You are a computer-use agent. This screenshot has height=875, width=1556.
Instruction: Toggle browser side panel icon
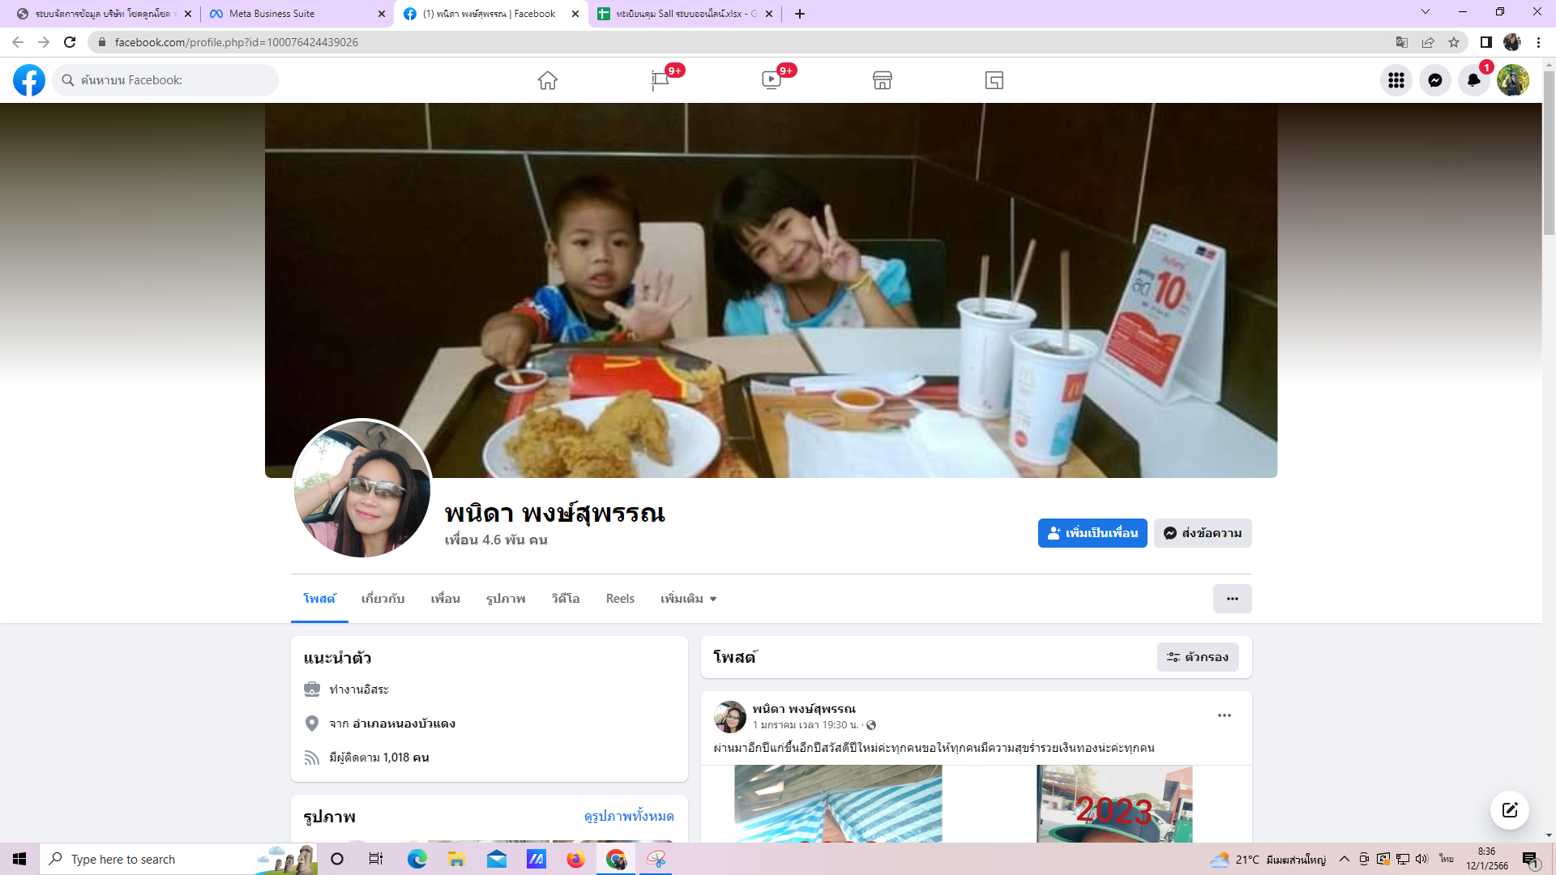click(1485, 42)
